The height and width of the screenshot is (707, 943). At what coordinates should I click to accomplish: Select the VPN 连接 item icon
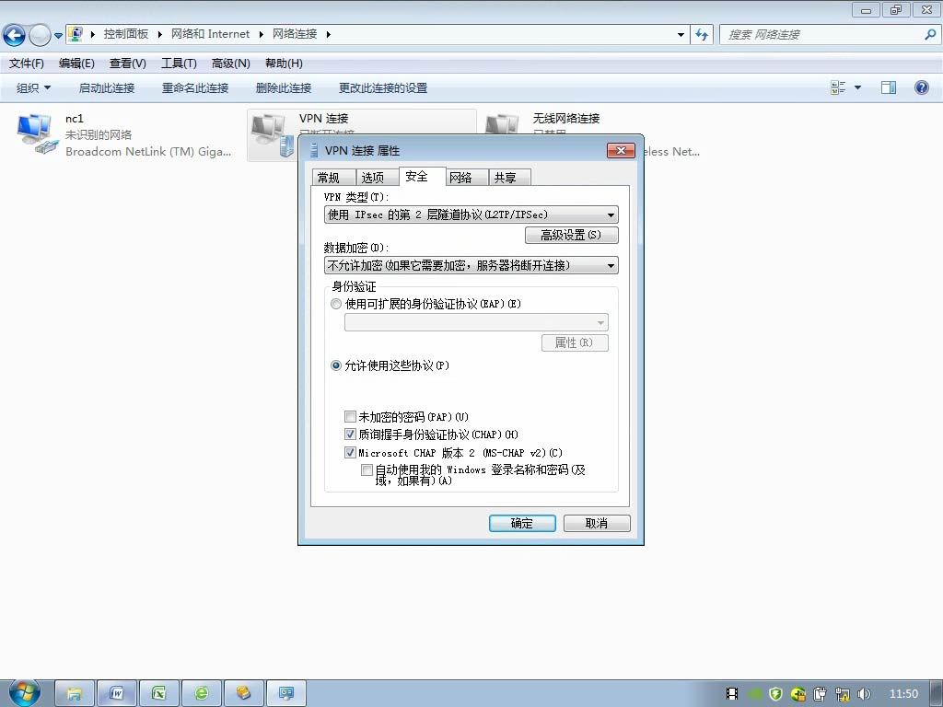pyautogui.click(x=271, y=134)
